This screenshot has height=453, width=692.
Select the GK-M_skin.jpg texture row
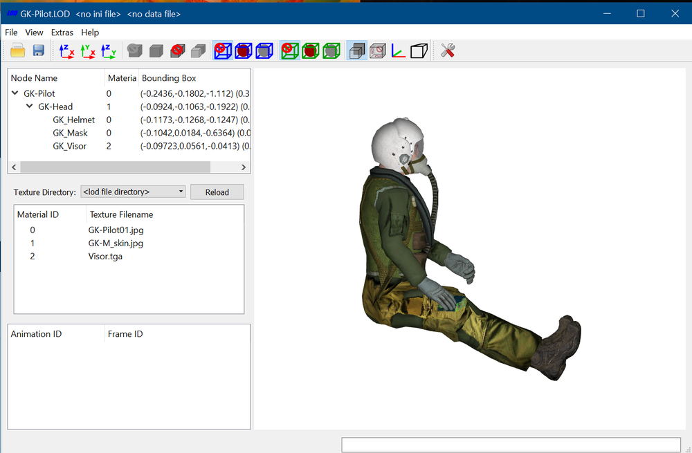tap(129, 243)
